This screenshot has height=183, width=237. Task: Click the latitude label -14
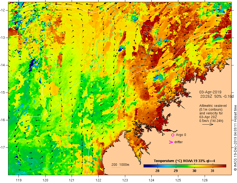coord(3,65)
